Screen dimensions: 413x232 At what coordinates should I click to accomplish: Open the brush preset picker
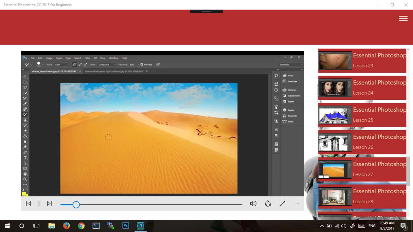pos(40,64)
